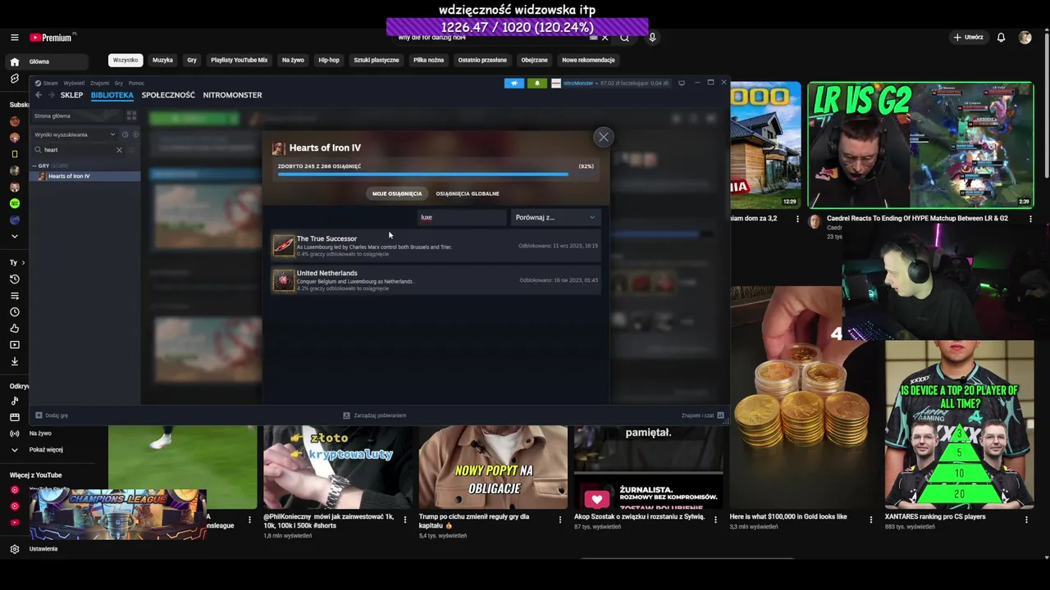Image resolution: width=1050 pixels, height=590 pixels.
Task: Click Steam ready-to-play filter icon
Action: click(135, 134)
